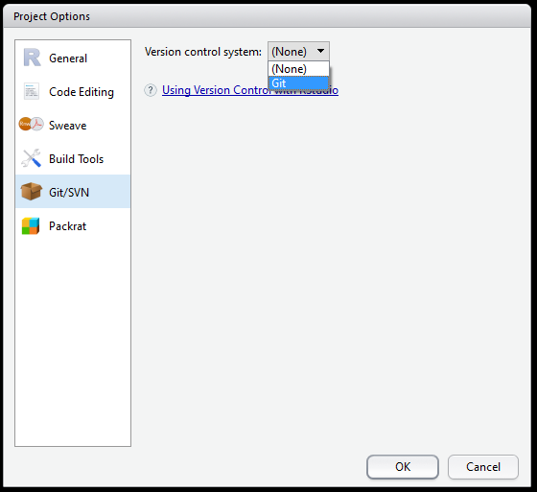Click the Version control system dropdown arrow
537x492 pixels.
[320, 51]
